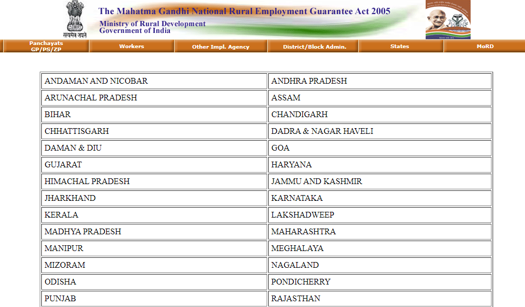
Task: Go to MEGHALAYA state page
Action: (298, 248)
